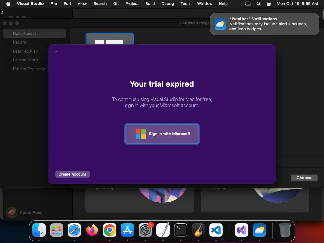Image resolution: width=324 pixels, height=243 pixels.
Task: Click the Choose button in project window
Action: pyautogui.click(x=304, y=178)
